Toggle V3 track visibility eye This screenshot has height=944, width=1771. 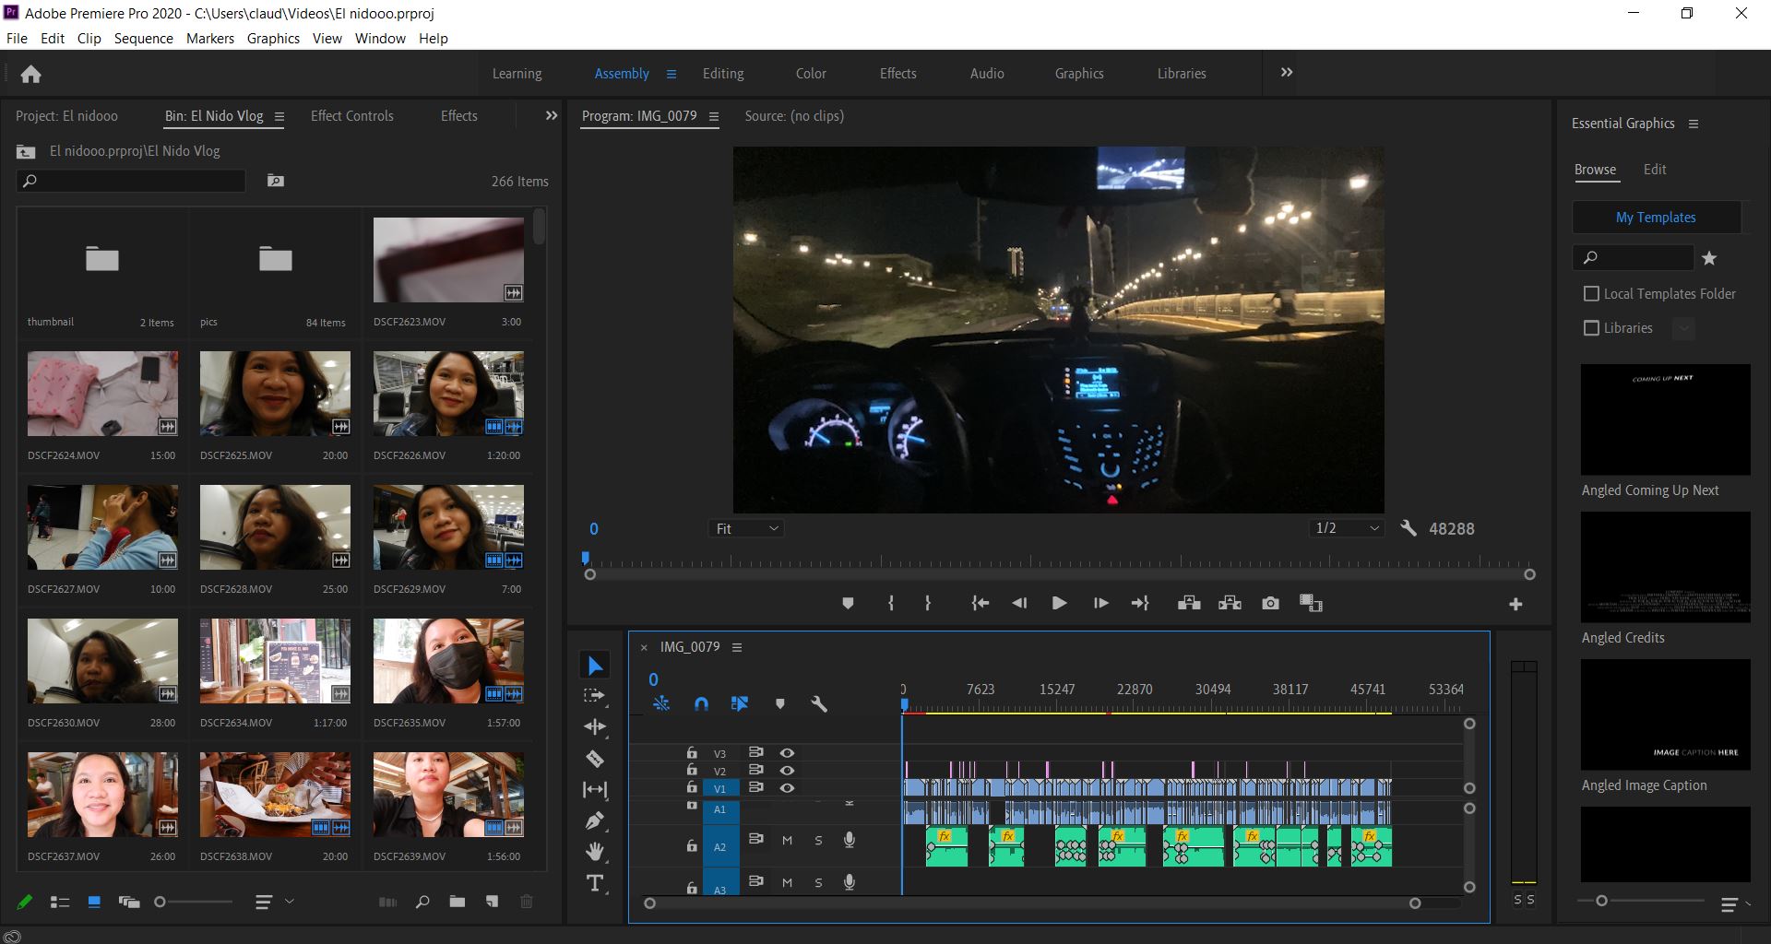tap(787, 753)
